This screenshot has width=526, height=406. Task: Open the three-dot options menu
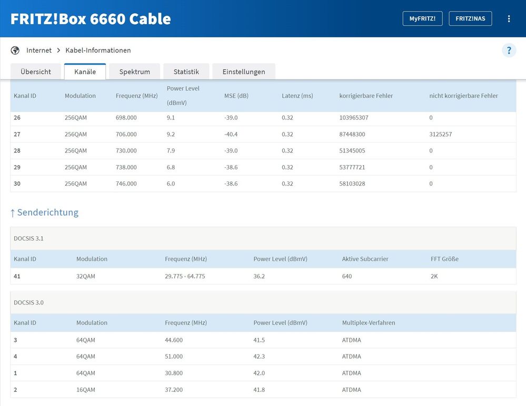509,19
